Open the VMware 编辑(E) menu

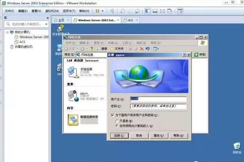(x=23, y=11)
